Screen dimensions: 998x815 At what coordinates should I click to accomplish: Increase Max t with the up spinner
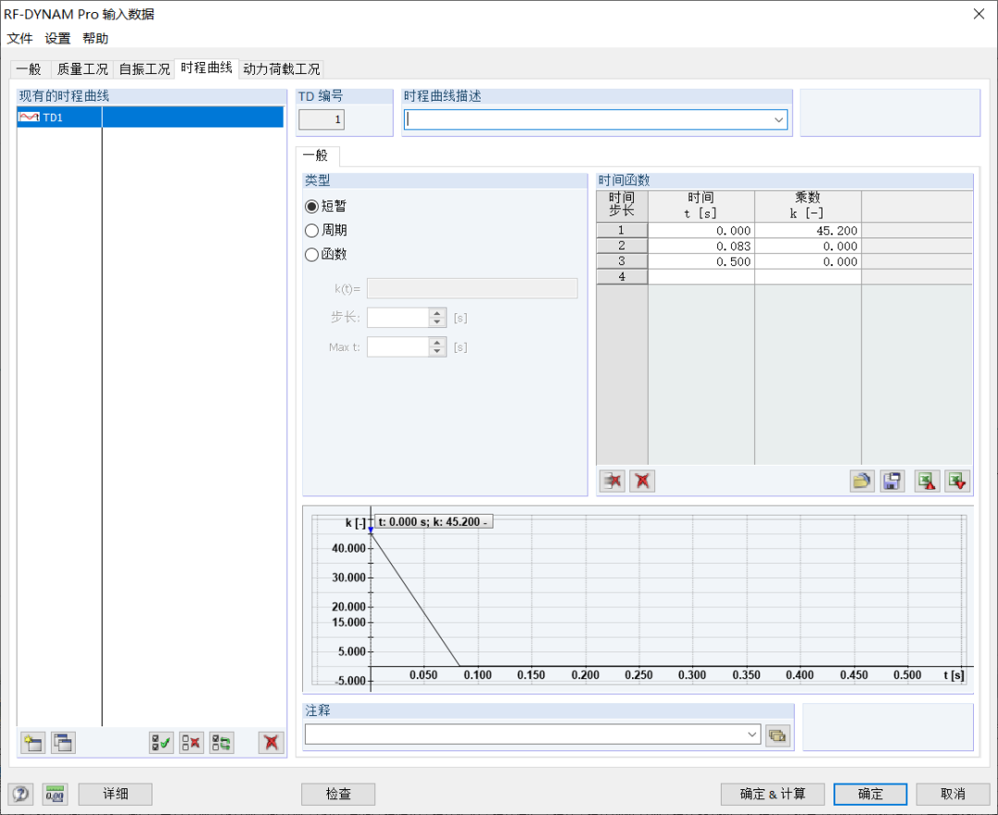pyautogui.click(x=437, y=342)
